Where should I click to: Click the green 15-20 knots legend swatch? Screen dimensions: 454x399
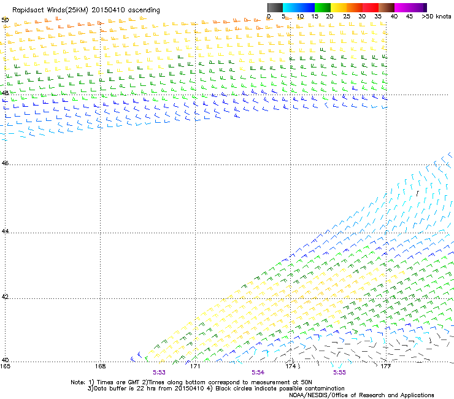(x=323, y=7)
